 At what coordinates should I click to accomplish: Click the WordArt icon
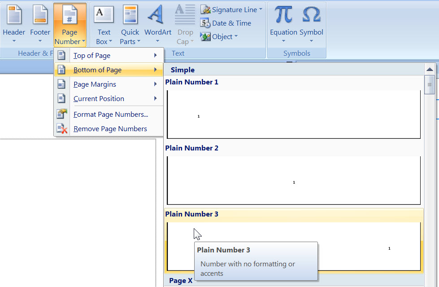click(x=156, y=14)
